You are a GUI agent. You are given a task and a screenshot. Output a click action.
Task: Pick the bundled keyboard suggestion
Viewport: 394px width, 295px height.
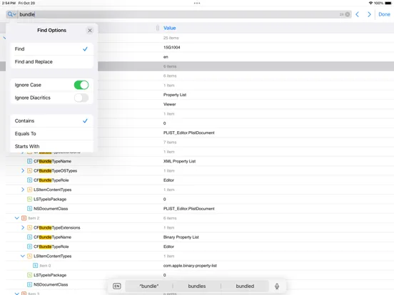[245, 286]
